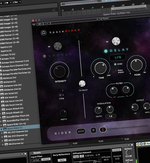Click plugin icon beside Space Rider (s)
Viewport: 150px width, 163px height.
click(x=5, y=129)
